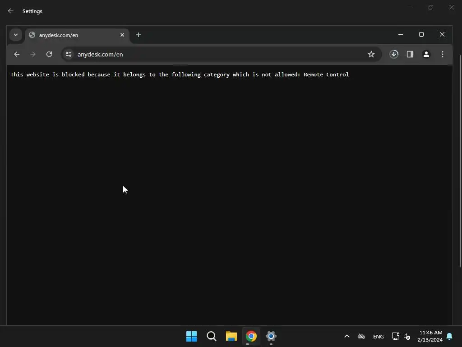Restore the Settings window size
Image resolution: width=462 pixels, height=347 pixels.
click(431, 7)
